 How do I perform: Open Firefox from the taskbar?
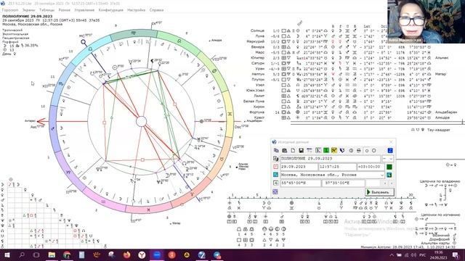(126, 254)
